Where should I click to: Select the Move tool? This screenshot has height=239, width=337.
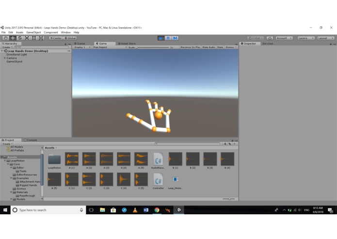pyautogui.click(x=13, y=38)
